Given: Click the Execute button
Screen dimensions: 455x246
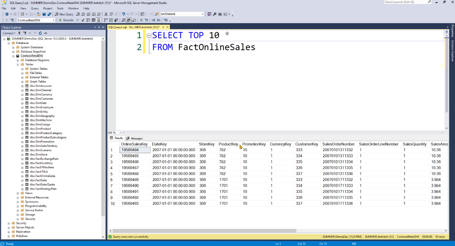Looking at the screenshot, I should coord(66,20).
